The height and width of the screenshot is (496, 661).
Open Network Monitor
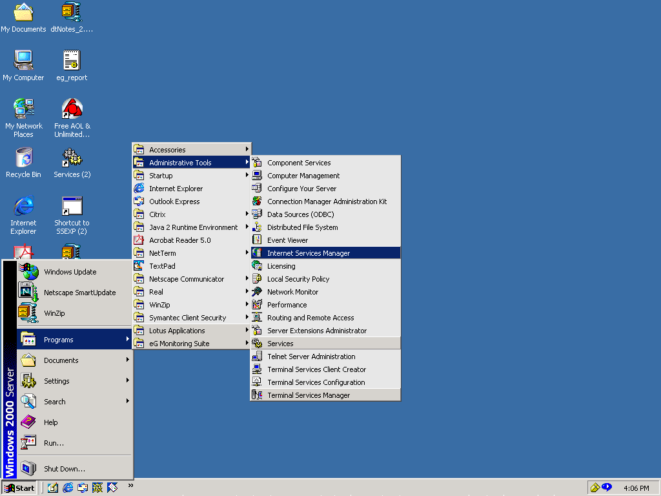[325, 292]
